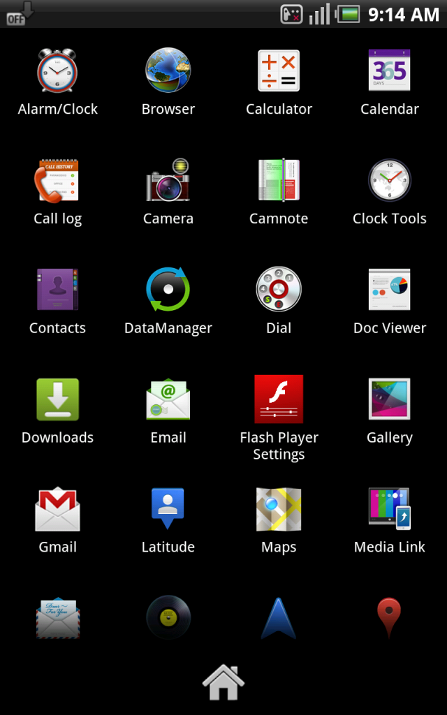This screenshot has height=715, width=447.
Task: Open the Downloads app
Action: click(x=57, y=399)
